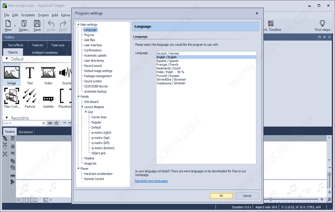Click the Redo arrow icon
The width and height of the screenshot is (335, 212).
(63, 23)
